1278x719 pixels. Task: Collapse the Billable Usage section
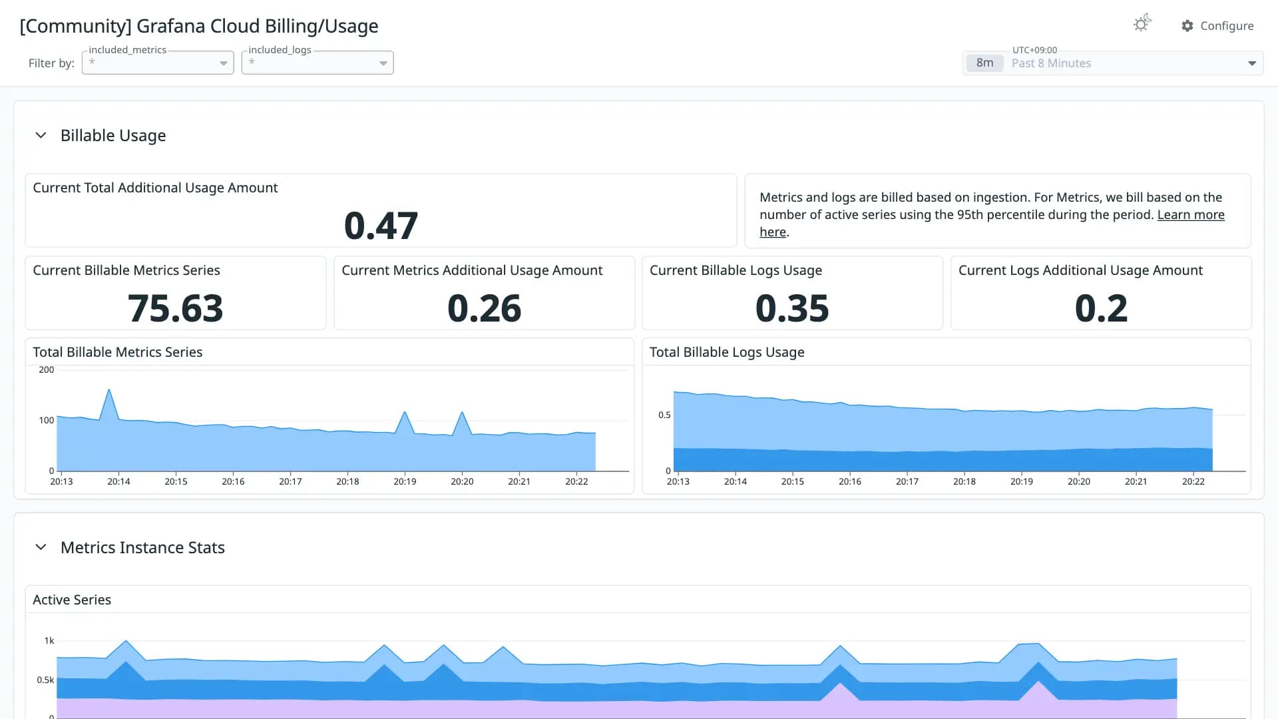tap(41, 135)
